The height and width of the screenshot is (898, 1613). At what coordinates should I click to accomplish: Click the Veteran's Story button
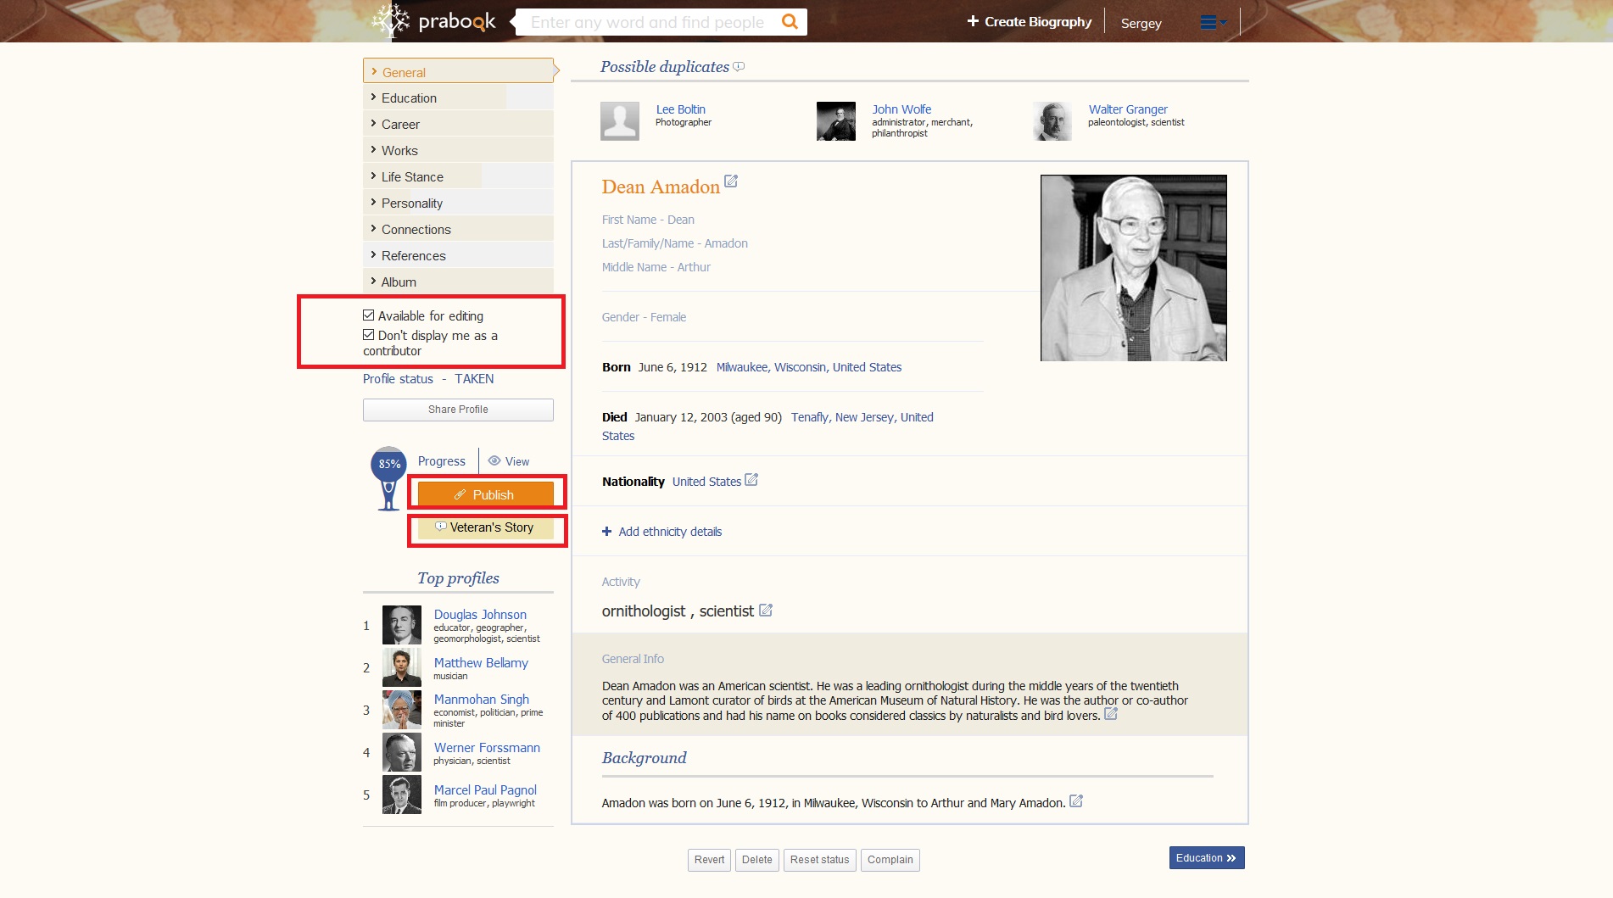[485, 527]
